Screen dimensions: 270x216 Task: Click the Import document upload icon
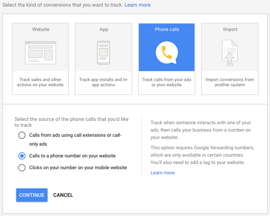coord(230,53)
